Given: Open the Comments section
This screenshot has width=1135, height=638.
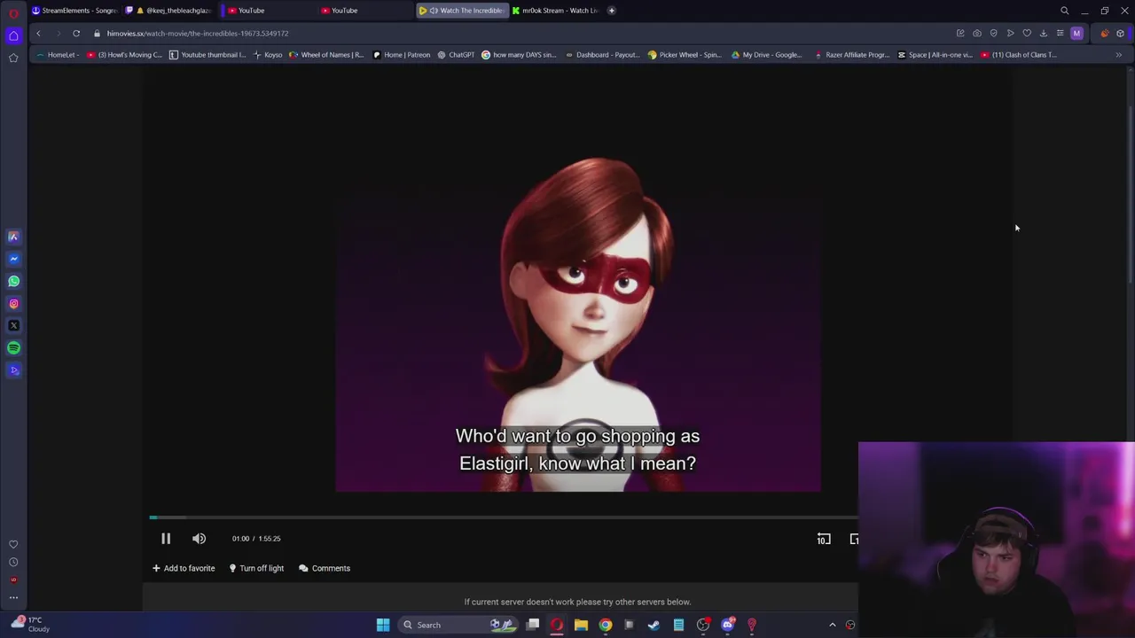Looking at the screenshot, I should click(x=325, y=568).
